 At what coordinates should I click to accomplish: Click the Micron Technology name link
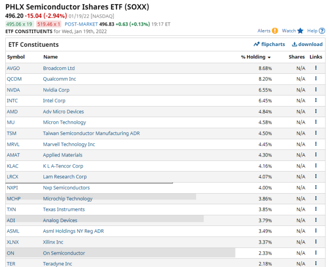tap(64, 122)
